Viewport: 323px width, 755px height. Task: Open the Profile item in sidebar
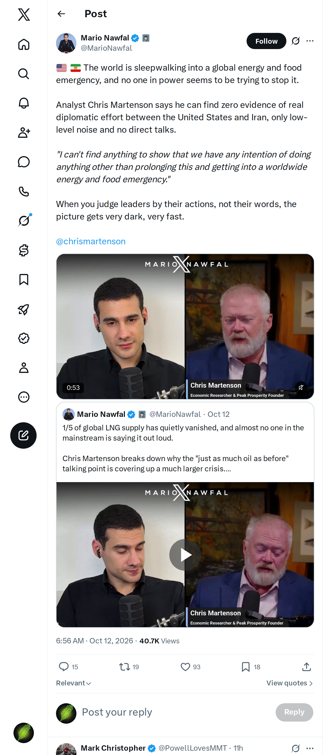click(24, 368)
